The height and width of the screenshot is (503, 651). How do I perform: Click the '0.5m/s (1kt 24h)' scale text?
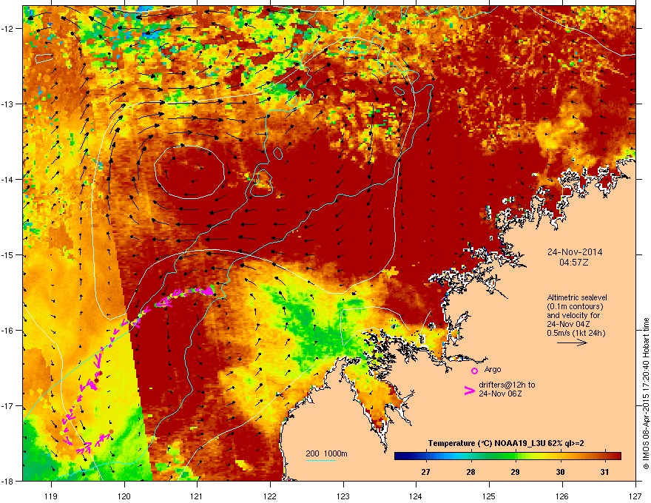tap(576, 333)
